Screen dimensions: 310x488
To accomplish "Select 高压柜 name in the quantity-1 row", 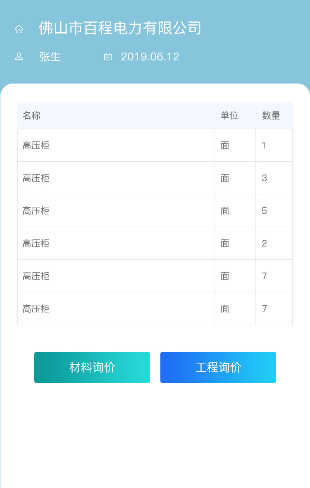I will point(36,145).
